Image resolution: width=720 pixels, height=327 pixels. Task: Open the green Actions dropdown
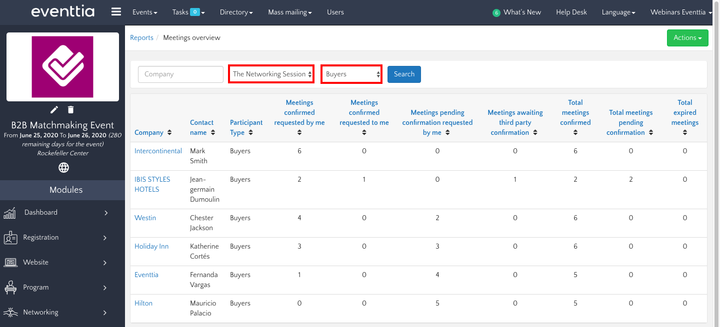[x=687, y=38]
